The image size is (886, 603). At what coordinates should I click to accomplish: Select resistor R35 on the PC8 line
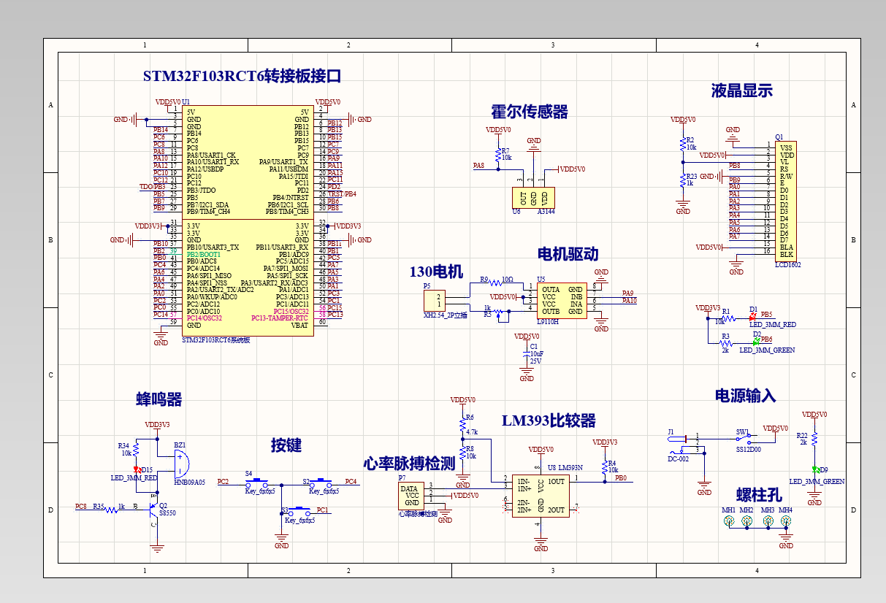coord(111,510)
